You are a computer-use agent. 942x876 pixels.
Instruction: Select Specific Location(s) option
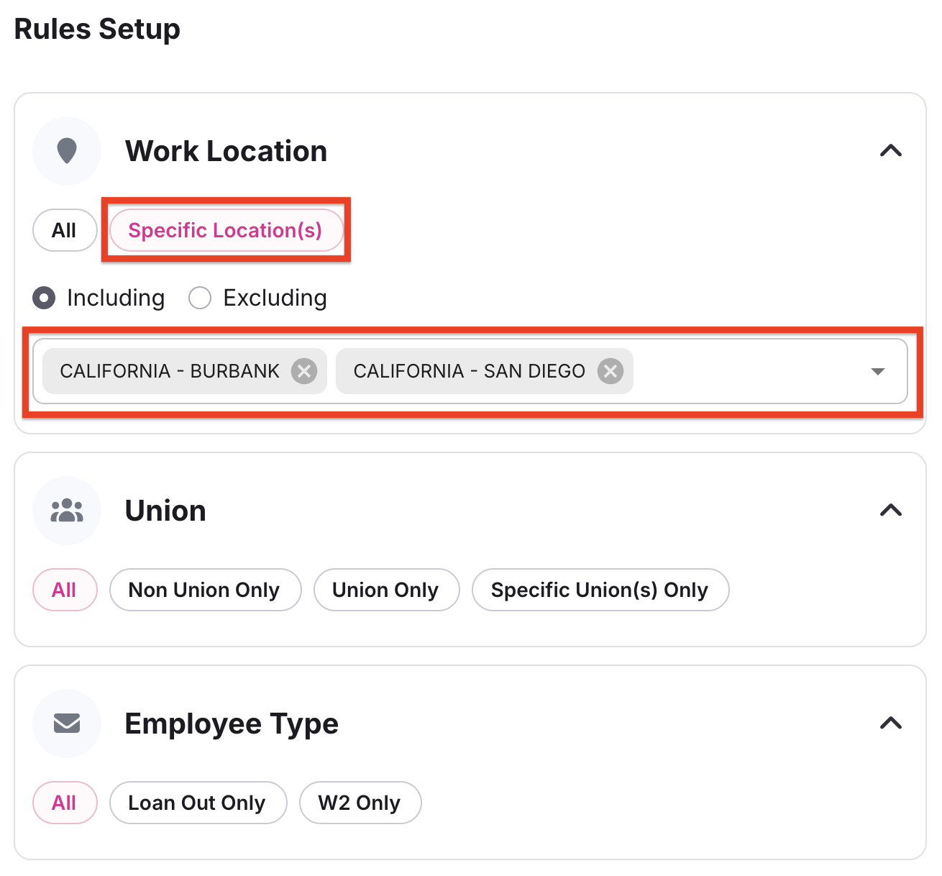coord(226,230)
